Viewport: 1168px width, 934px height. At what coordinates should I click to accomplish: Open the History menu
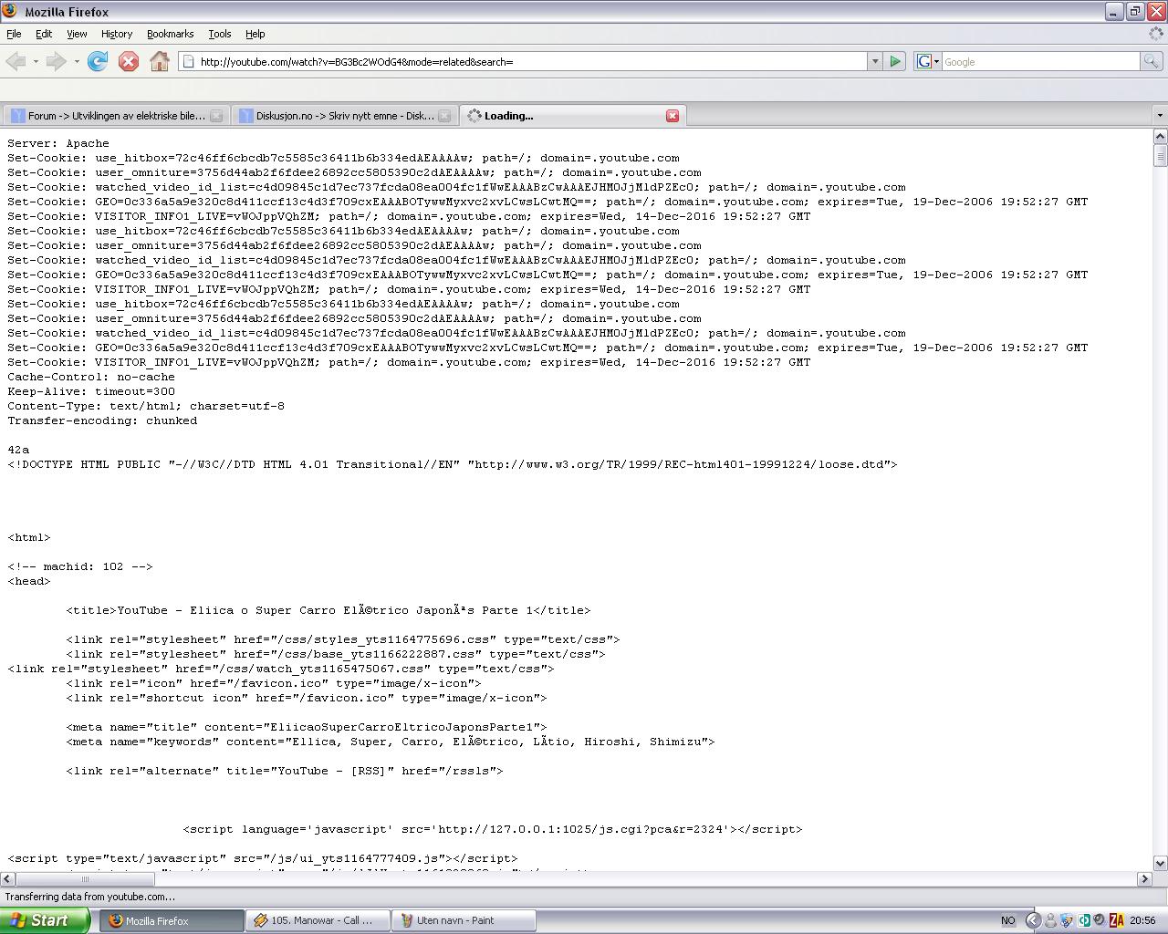click(x=117, y=34)
